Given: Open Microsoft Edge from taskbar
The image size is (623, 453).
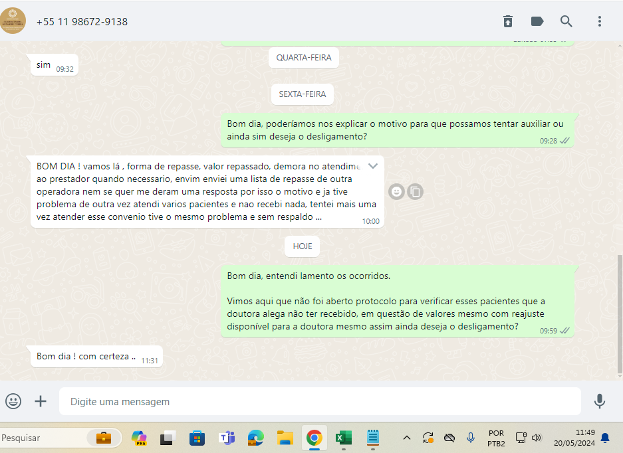Looking at the screenshot, I should coord(256,438).
